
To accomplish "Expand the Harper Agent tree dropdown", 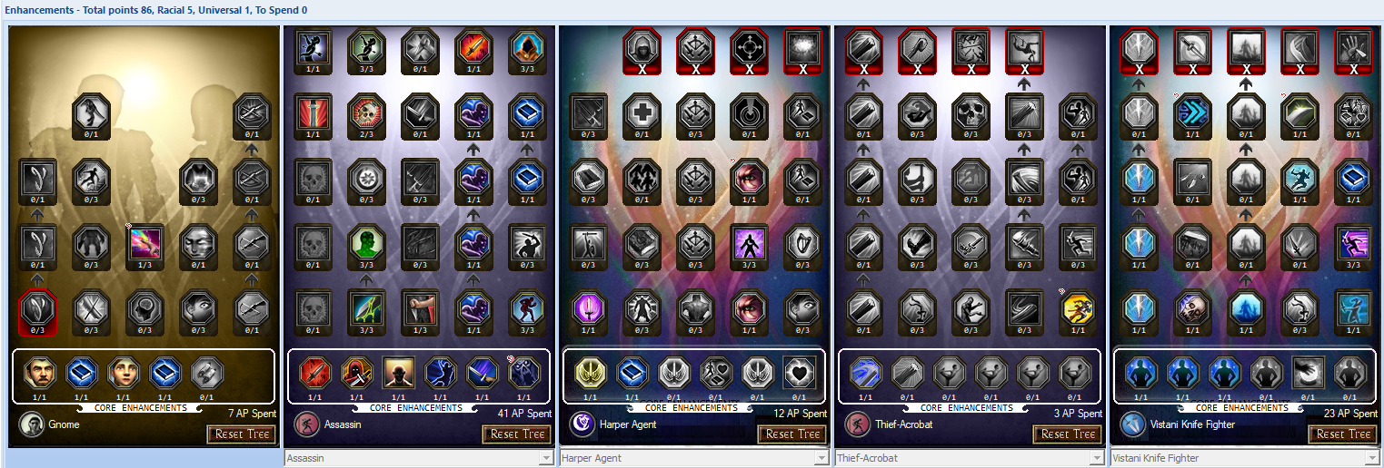I will pyautogui.click(x=694, y=458).
